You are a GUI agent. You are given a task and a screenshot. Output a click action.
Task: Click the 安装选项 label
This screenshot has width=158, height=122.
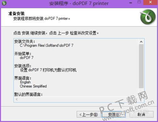pyautogui.click(x=23, y=66)
